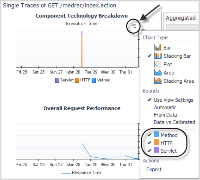The width and height of the screenshot is (200, 180).
Task: Click the orange HTTP bar in chart
Action: coord(82,51)
